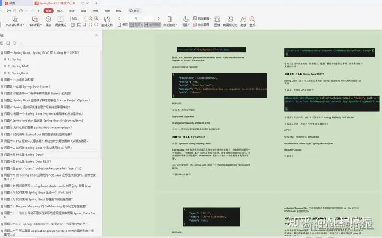The image size is (382, 238).
Task: Click the first bookmark panel tool icon
Action: click(2, 43)
